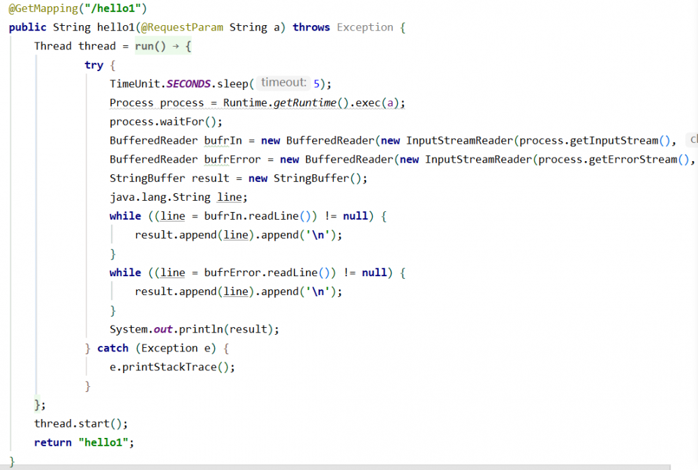Click the @RequestParam annotation
The width and height of the screenshot is (698, 470).
click(182, 28)
